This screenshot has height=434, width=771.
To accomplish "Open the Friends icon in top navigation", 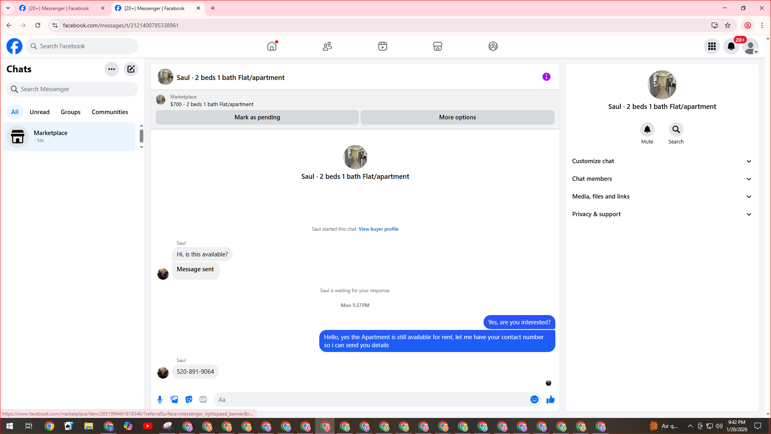I will (327, 46).
